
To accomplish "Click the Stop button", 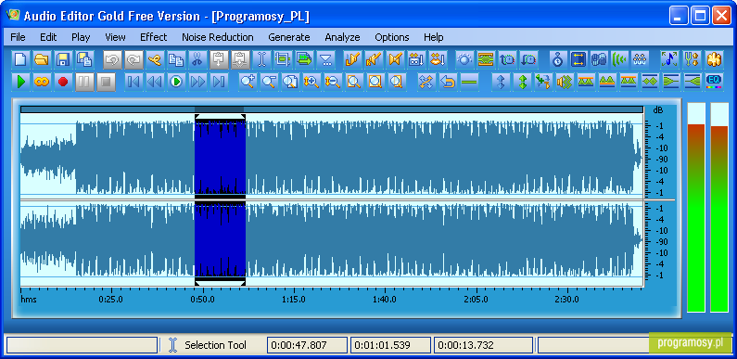I will pyautogui.click(x=107, y=82).
